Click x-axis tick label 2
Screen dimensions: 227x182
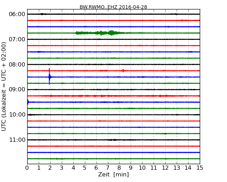[x=50, y=168]
